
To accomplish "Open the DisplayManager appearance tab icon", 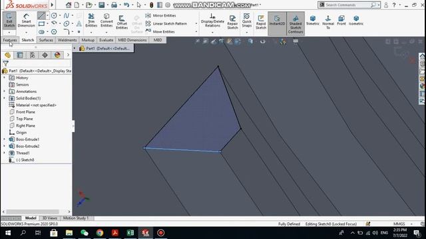I will click(x=57, y=55).
